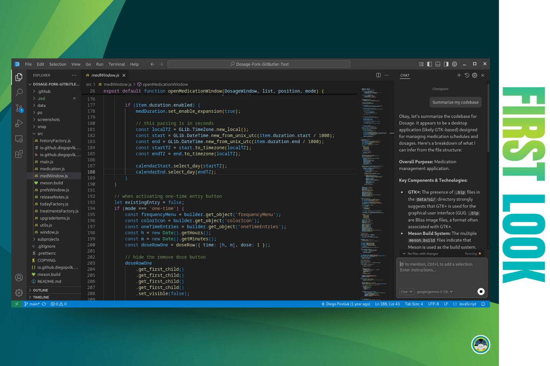Open the Search view
Image resolution: width=550 pixels, height=366 pixels.
coord(19,92)
